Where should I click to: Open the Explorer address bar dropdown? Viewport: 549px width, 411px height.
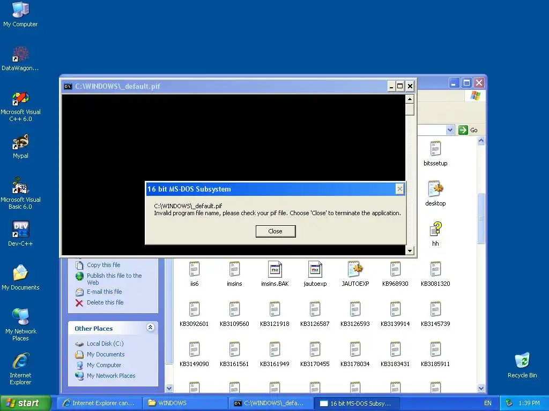tap(450, 130)
